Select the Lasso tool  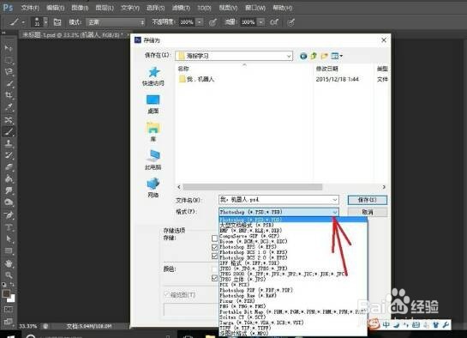click(9, 71)
